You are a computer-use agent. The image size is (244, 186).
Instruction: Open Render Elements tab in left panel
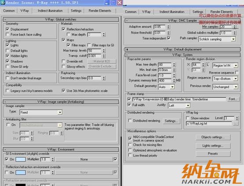point(100,11)
